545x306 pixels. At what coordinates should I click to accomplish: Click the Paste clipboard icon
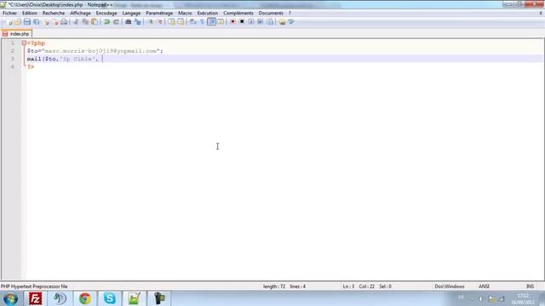(95, 22)
